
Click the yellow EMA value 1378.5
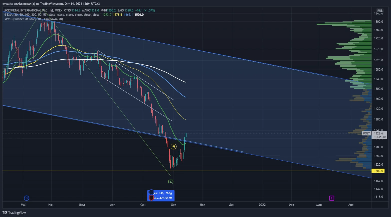tap(118, 15)
